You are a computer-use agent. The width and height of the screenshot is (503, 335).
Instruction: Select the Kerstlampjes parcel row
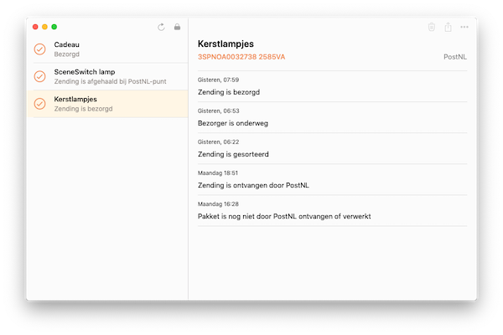(x=107, y=104)
